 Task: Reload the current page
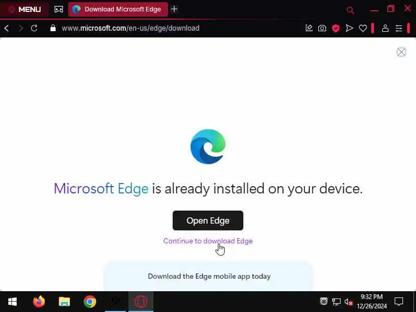click(34, 28)
